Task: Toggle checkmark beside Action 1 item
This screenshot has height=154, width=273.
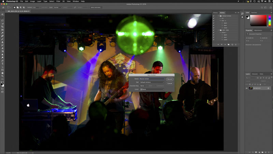Action: tap(214, 33)
